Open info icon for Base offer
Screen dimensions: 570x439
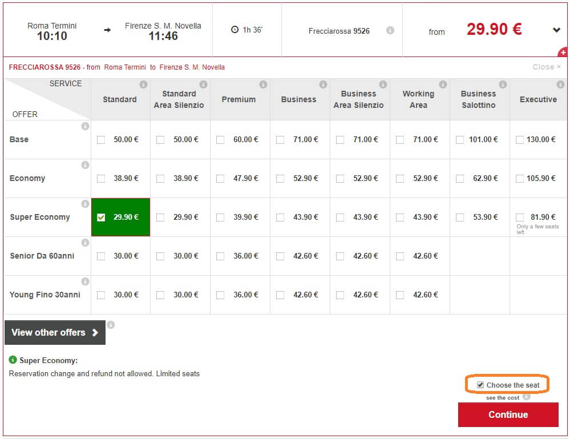click(x=85, y=126)
